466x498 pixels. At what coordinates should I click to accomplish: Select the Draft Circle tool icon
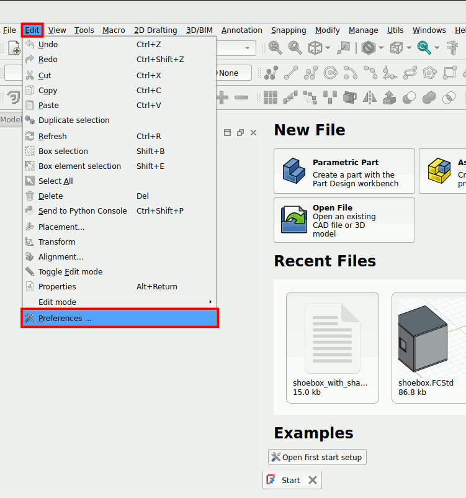click(331, 73)
